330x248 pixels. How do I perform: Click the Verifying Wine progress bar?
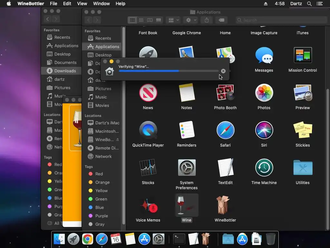(169, 71)
